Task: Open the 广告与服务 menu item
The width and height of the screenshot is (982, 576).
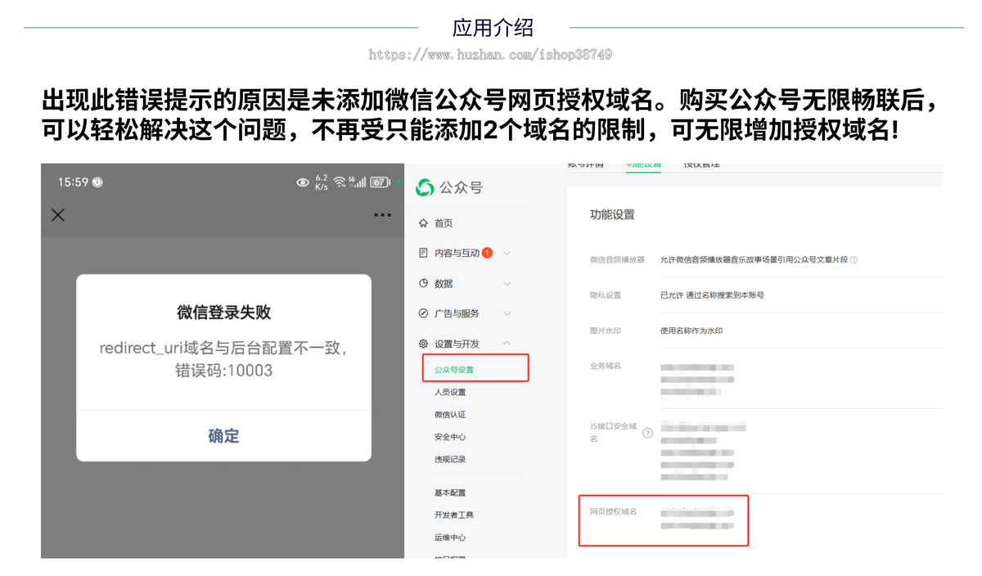Action: pyautogui.click(x=457, y=313)
